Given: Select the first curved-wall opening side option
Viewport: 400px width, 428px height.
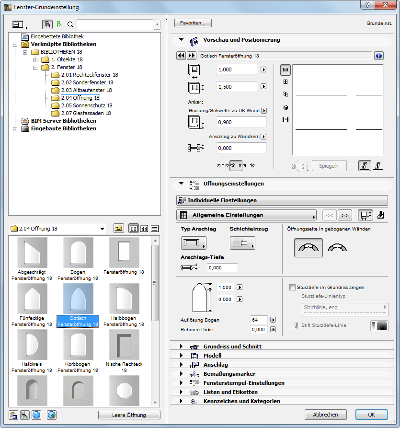Looking at the screenshot, I should (309, 248).
